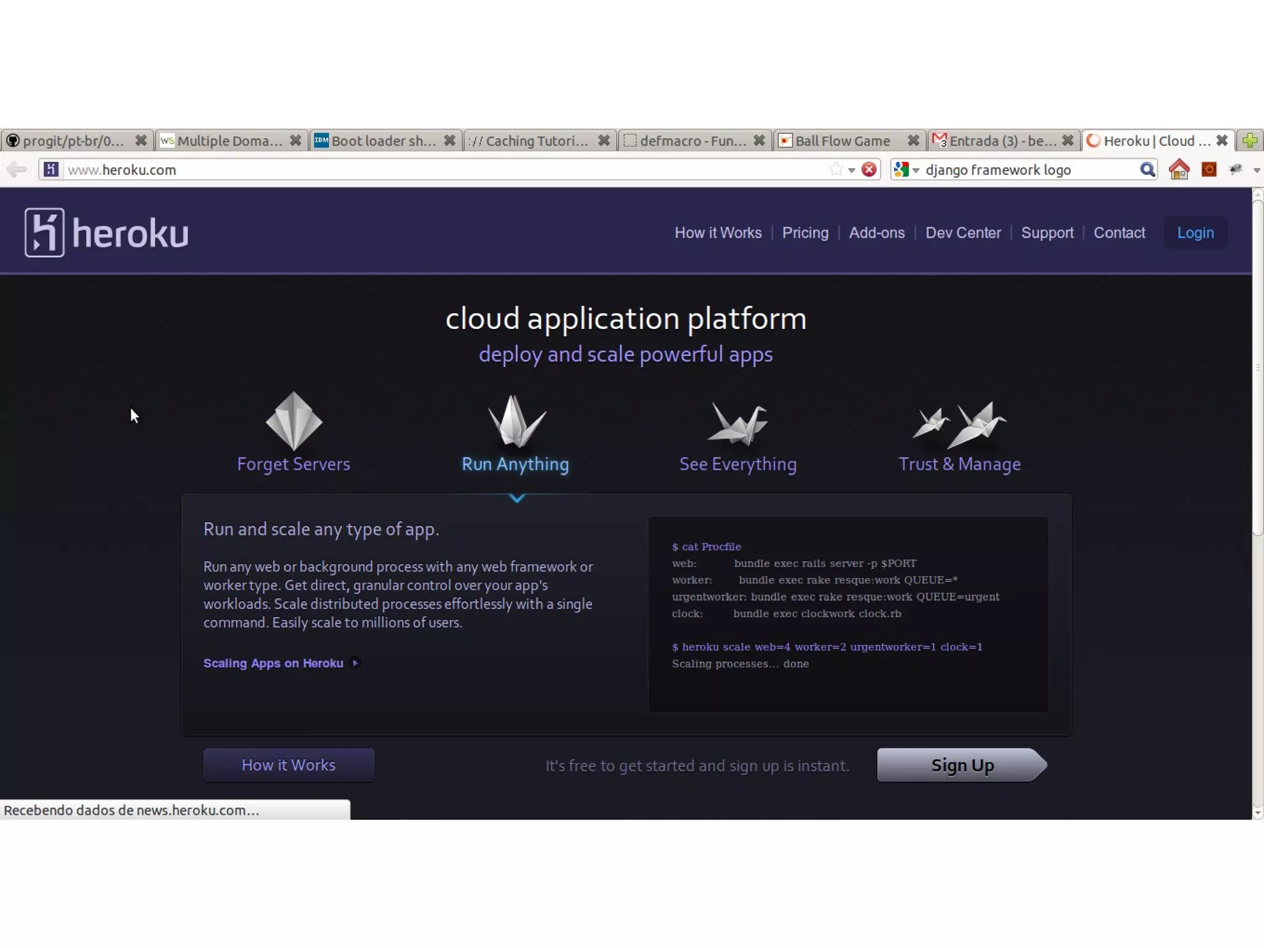
Task: Open new tab with green plus
Action: [x=1250, y=141]
